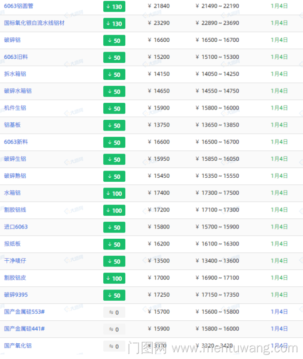Open the 破碎熟铝 link
Viewport: 303px width, 359px height.
15,176
